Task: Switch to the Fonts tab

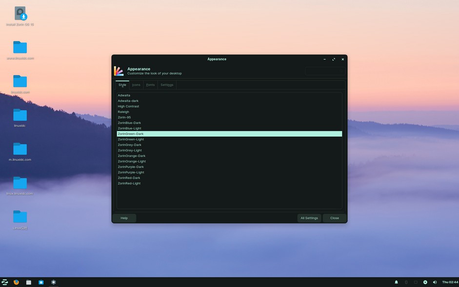Action: tap(150, 85)
